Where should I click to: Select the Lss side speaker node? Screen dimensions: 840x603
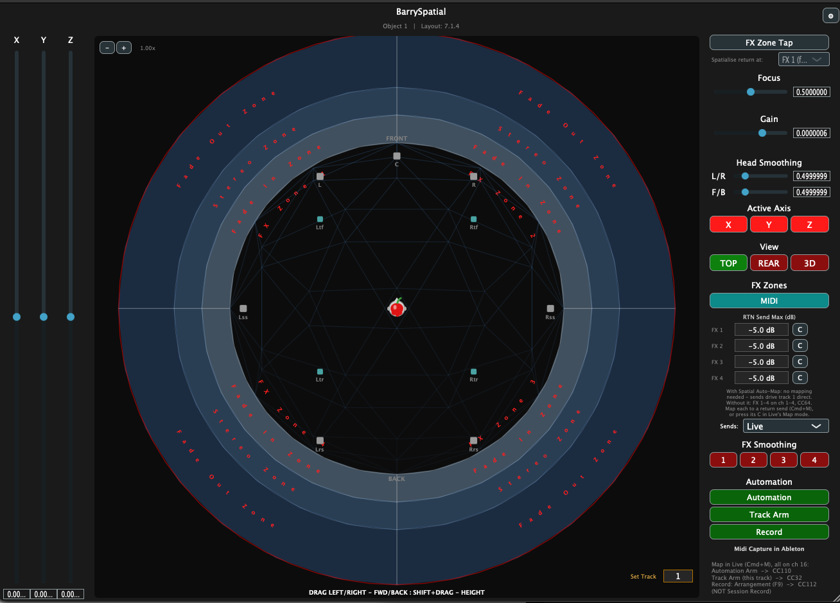tap(243, 308)
